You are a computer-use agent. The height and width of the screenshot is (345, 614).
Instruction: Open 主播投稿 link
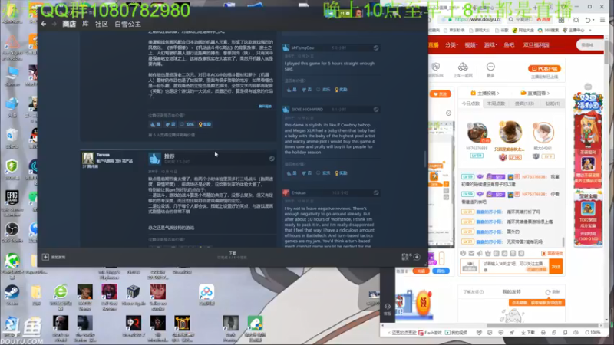click(x=485, y=93)
